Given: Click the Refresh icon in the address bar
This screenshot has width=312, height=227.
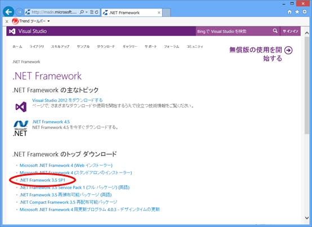Looking at the screenshot, I should tap(96, 12).
